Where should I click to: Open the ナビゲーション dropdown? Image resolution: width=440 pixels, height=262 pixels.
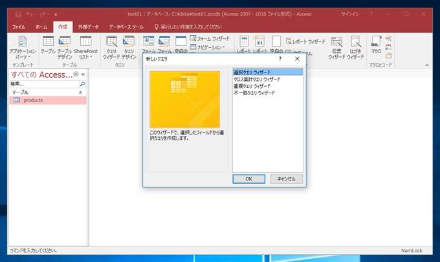pos(208,47)
